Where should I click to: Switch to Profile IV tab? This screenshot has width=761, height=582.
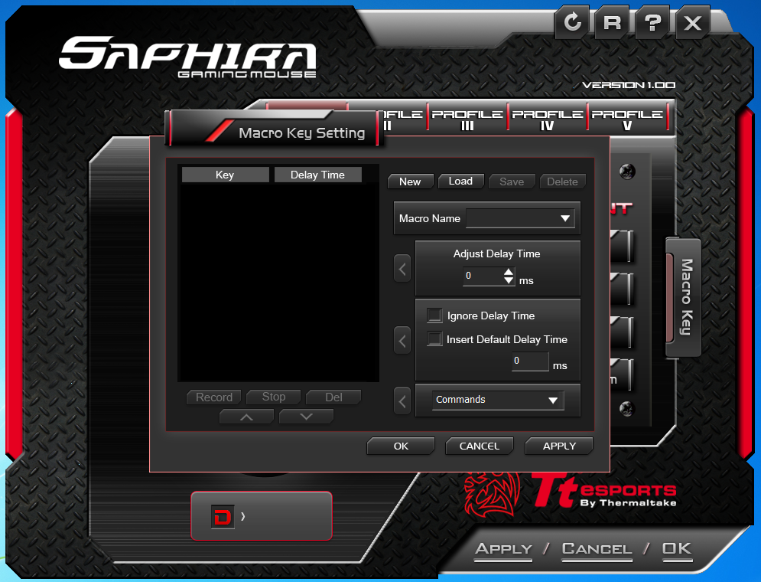click(x=548, y=119)
